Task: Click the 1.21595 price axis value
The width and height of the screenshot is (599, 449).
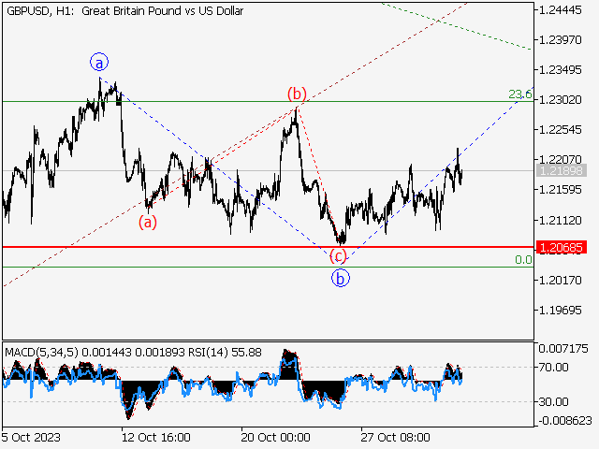Action: [560, 189]
